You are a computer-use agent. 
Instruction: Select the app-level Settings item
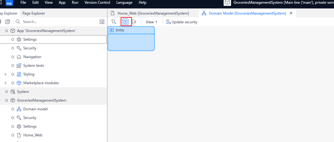pos(30,39)
